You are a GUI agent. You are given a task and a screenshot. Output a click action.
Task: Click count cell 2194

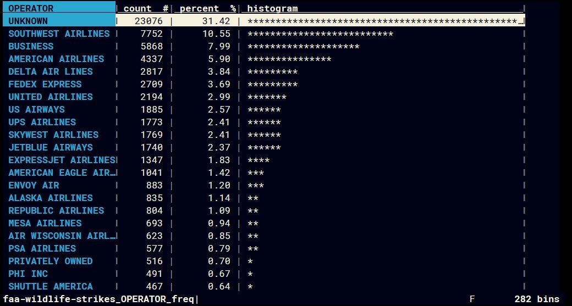pyautogui.click(x=151, y=97)
